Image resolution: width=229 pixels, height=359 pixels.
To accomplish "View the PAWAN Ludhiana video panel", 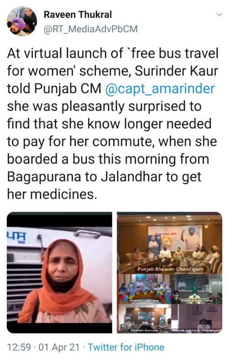I will point(144,289).
